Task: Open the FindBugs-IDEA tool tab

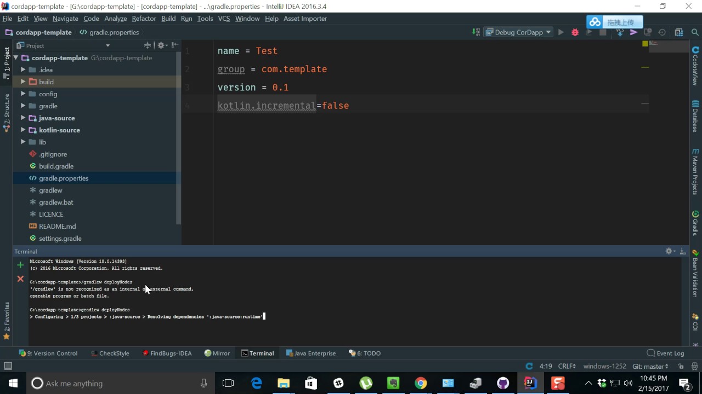Action: click(x=167, y=353)
